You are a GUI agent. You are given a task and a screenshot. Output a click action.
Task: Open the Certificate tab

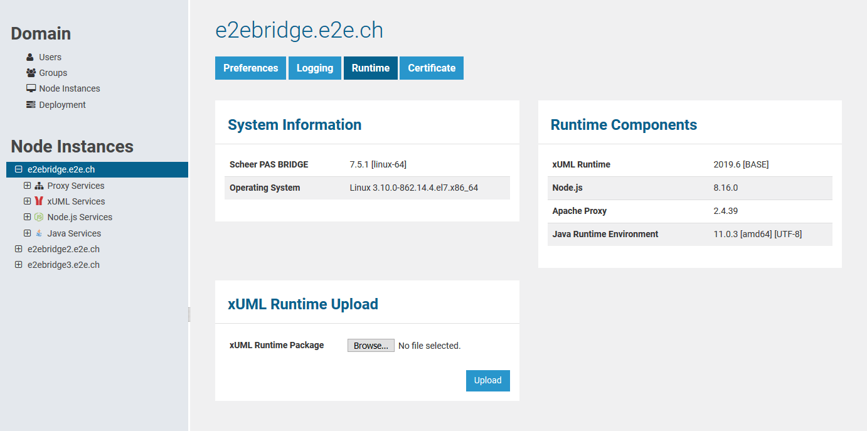point(432,68)
